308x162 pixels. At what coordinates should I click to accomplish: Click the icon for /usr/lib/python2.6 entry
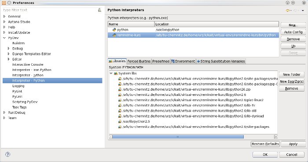pos(120,121)
